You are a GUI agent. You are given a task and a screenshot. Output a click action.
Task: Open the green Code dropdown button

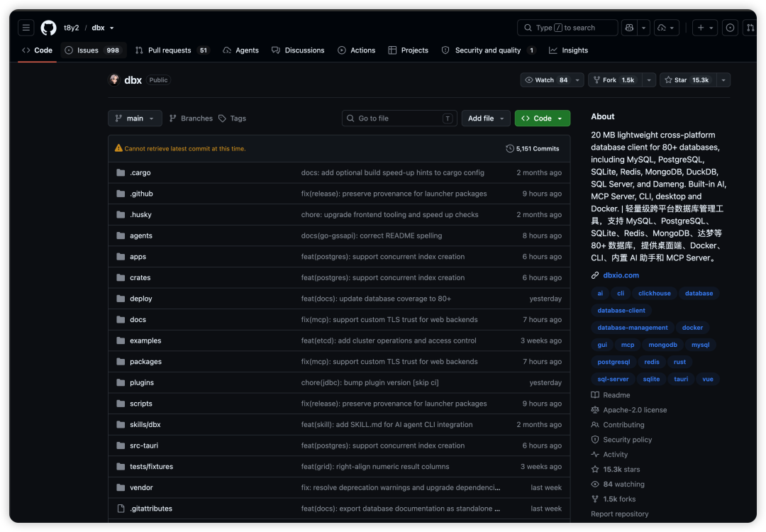coord(543,118)
